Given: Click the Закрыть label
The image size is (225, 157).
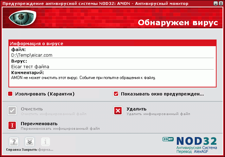Looking at the screenshot, I should click(29, 150).
